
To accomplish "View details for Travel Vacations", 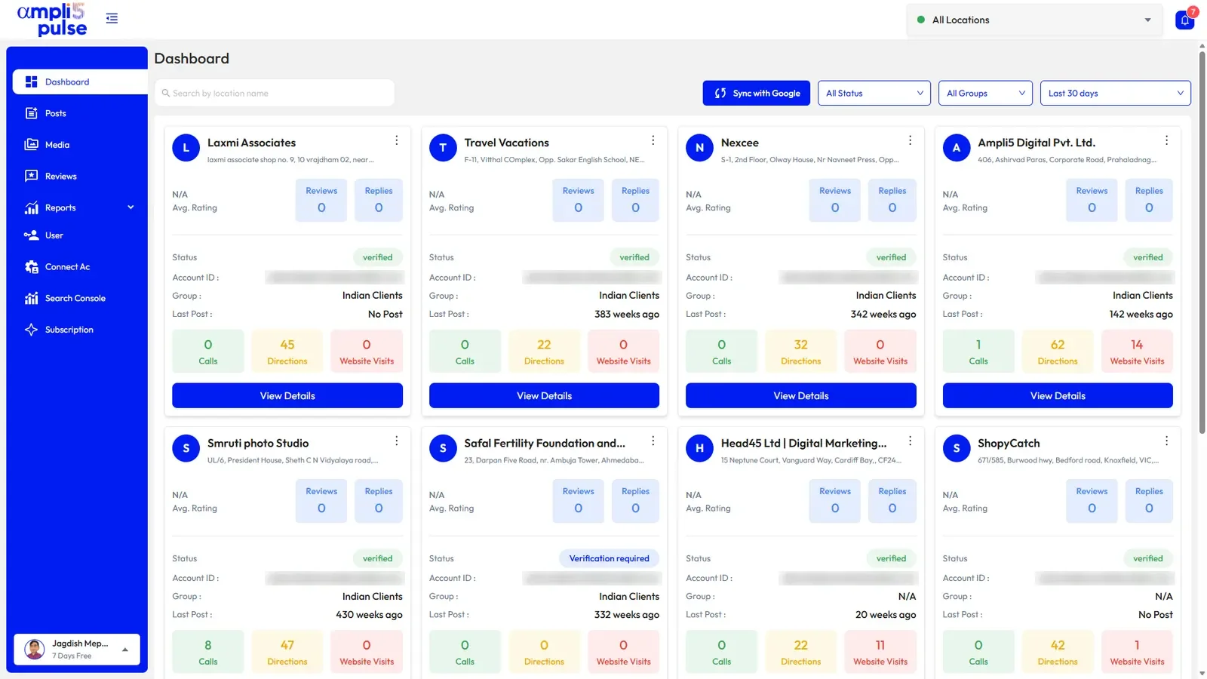I will 544,396.
